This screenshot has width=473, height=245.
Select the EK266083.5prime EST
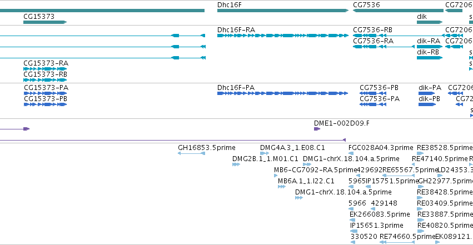point(352,221)
